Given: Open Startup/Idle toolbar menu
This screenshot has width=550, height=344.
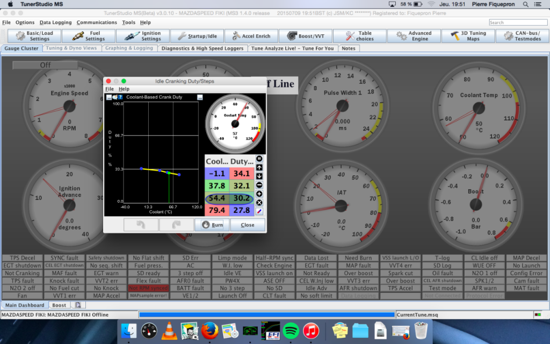Looking at the screenshot, I should pos(198,36).
